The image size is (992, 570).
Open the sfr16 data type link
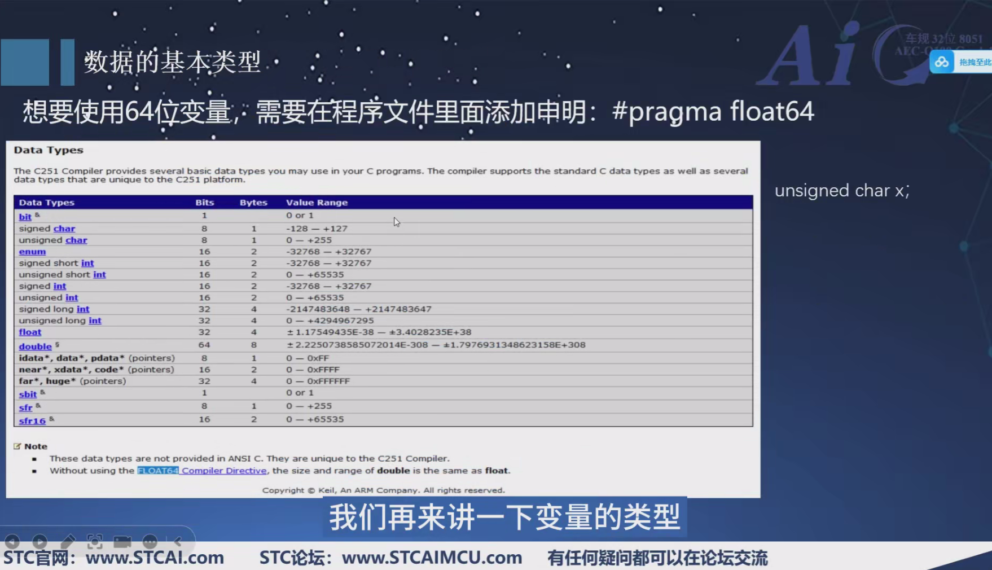[x=32, y=421]
